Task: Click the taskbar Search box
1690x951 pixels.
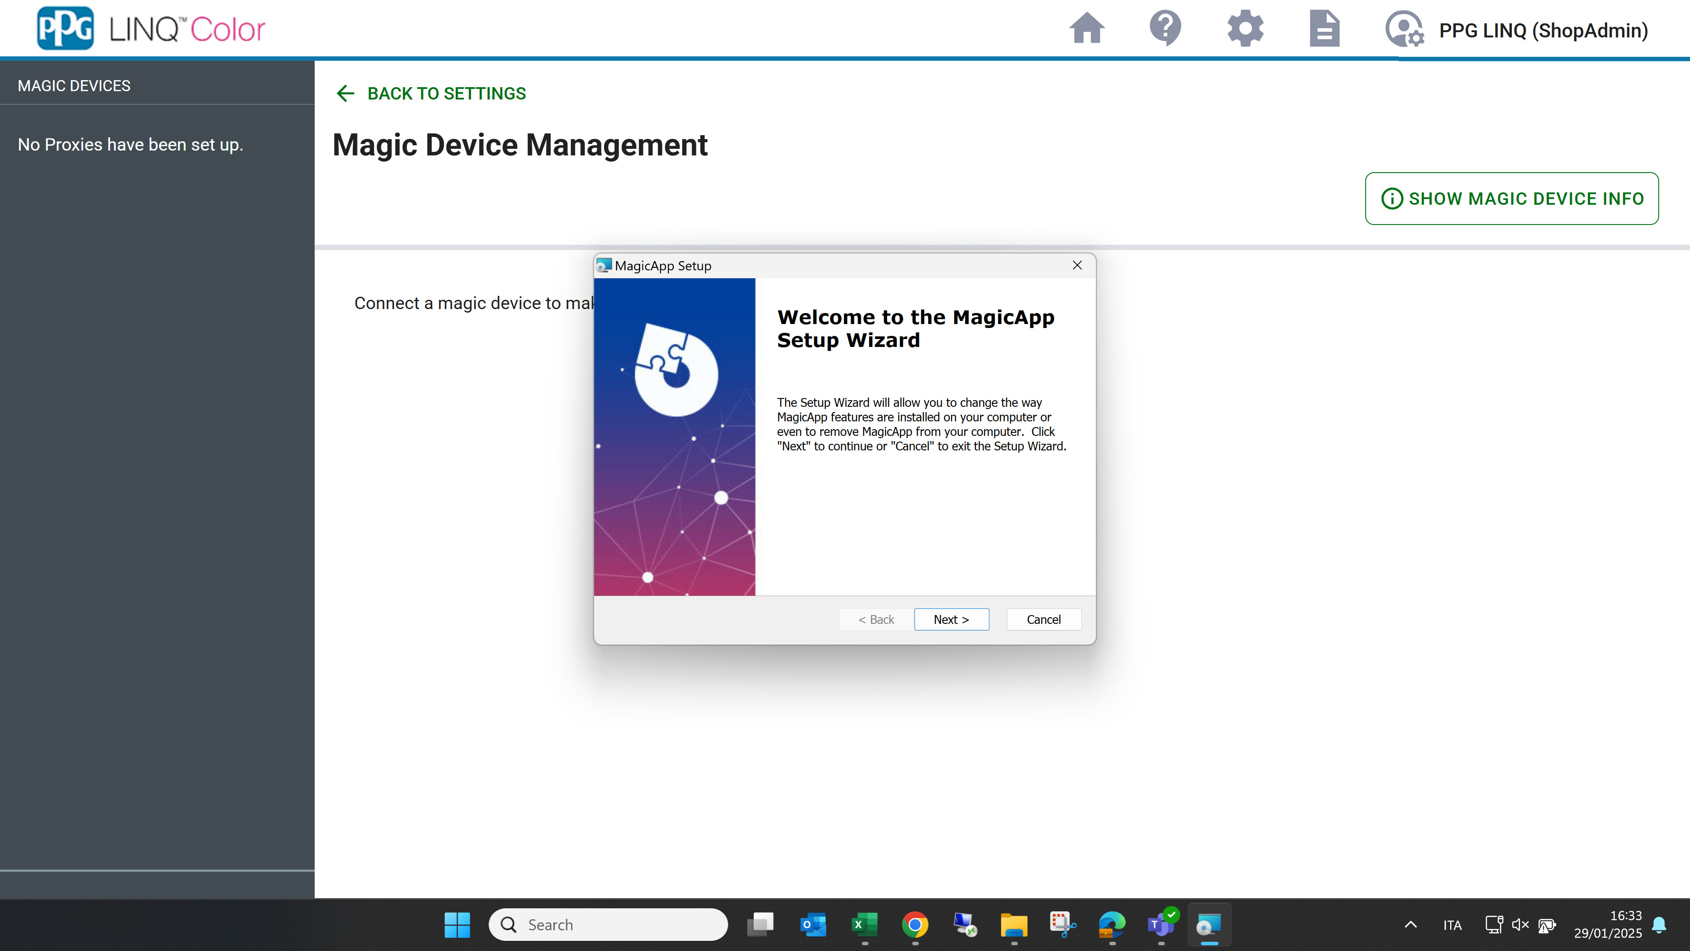Action: click(607, 924)
